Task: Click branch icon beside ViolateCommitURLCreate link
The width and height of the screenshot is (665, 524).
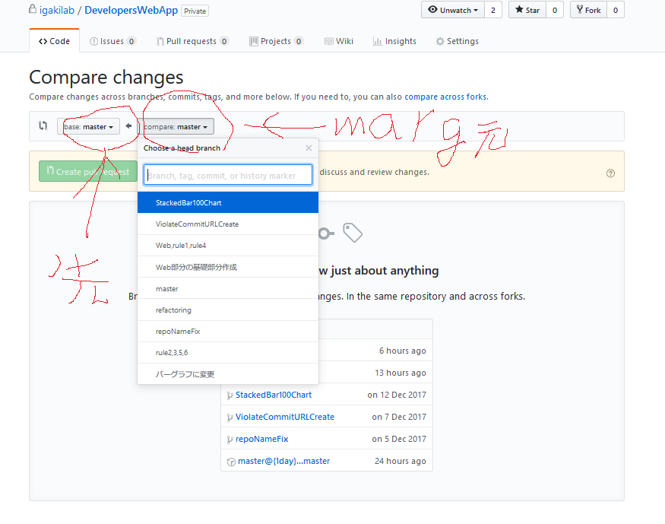Action: point(230,418)
